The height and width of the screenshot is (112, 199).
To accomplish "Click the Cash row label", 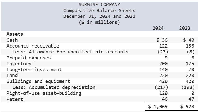I will [12, 40].
